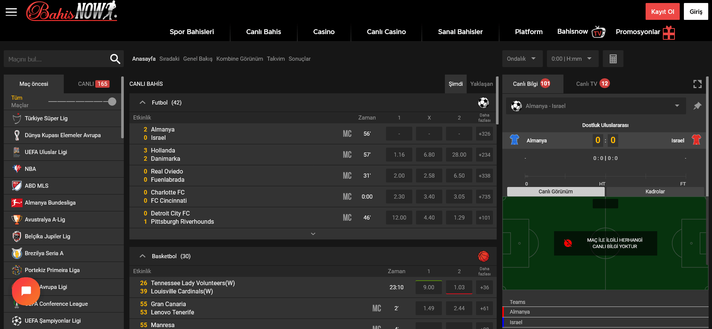Image resolution: width=712 pixels, height=329 pixels.
Task: Click the Almanya Bundesliga icon
Action: coord(17,203)
